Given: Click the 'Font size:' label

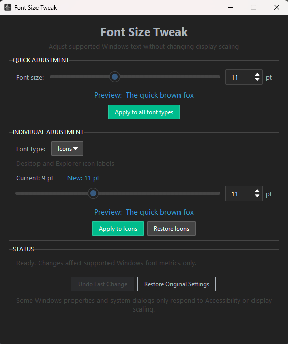Looking at the screenshot, I should coord(30,78).
